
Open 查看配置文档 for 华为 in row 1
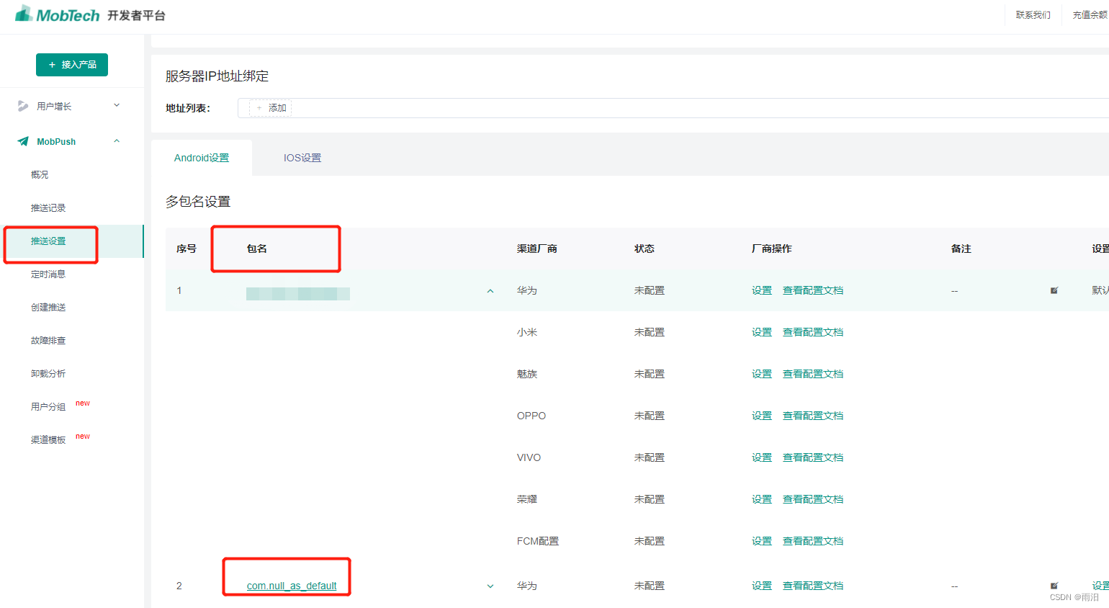(x=813, y=290)
